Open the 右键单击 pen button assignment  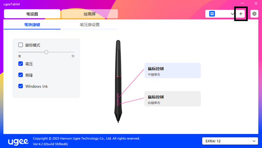173,99
